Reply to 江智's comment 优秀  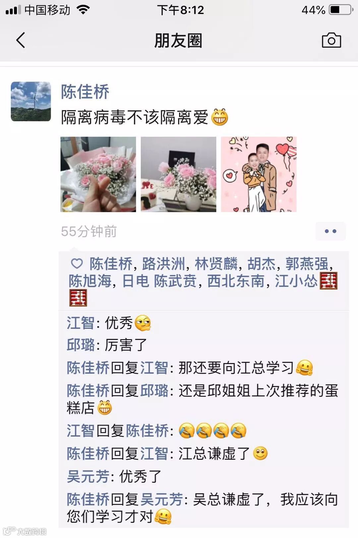click(109, 323)
